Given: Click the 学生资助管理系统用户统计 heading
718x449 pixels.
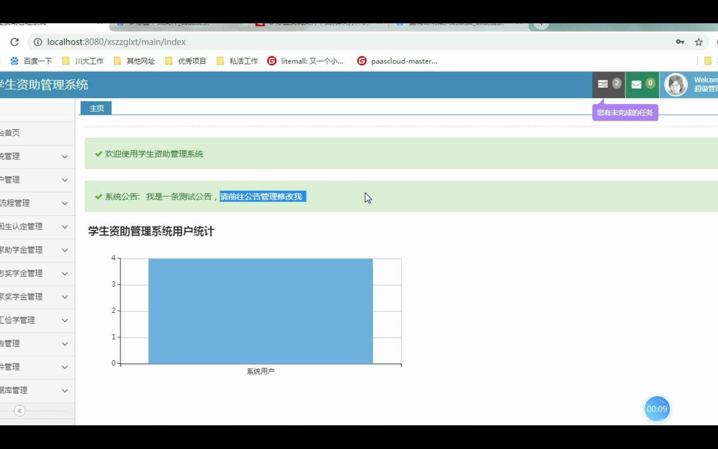Looking at the screenshot, I should pyautogui.click(x=151, y=231).
